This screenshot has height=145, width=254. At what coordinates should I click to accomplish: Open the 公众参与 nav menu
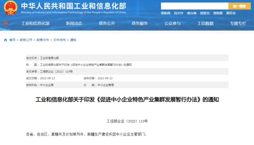[x=173, y=23]
